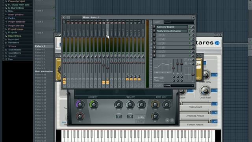Open the mixer IN input selector
The height and width of the screenshot is (142, 252).
click(x=179, y=22)
